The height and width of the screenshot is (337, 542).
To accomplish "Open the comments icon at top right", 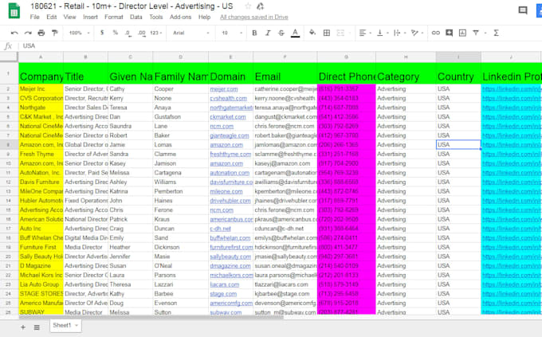I will [523, 10].
